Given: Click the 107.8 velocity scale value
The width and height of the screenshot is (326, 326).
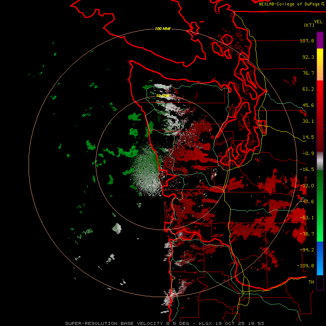Looking at the screenshot, I should pos(307,41).
